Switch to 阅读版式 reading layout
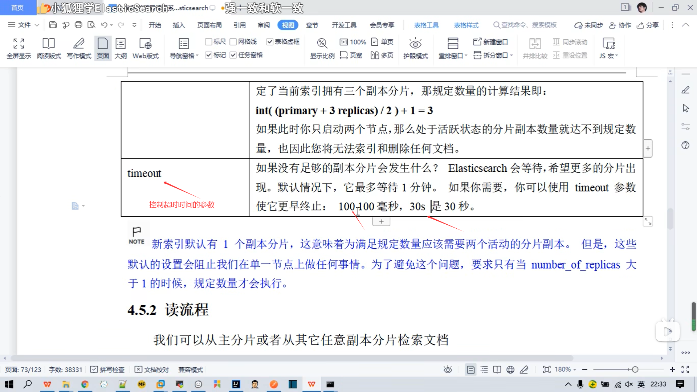The image size is (697, 392). [x=49, y=44]
